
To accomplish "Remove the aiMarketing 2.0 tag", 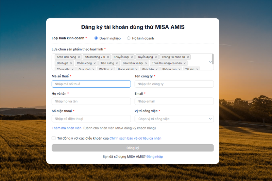I will coord(108,57).
